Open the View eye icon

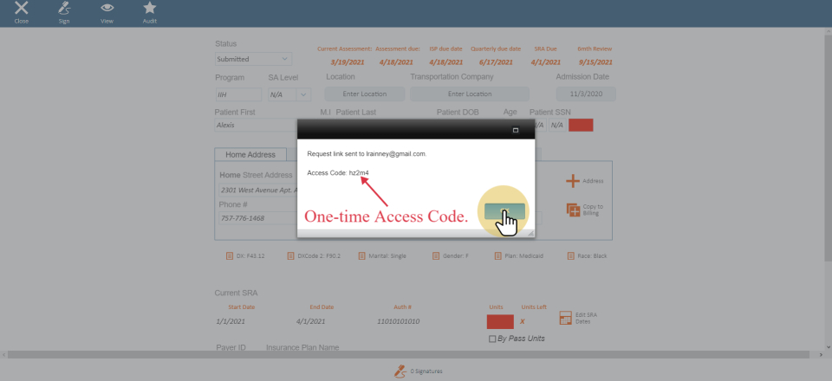point(107,9)
